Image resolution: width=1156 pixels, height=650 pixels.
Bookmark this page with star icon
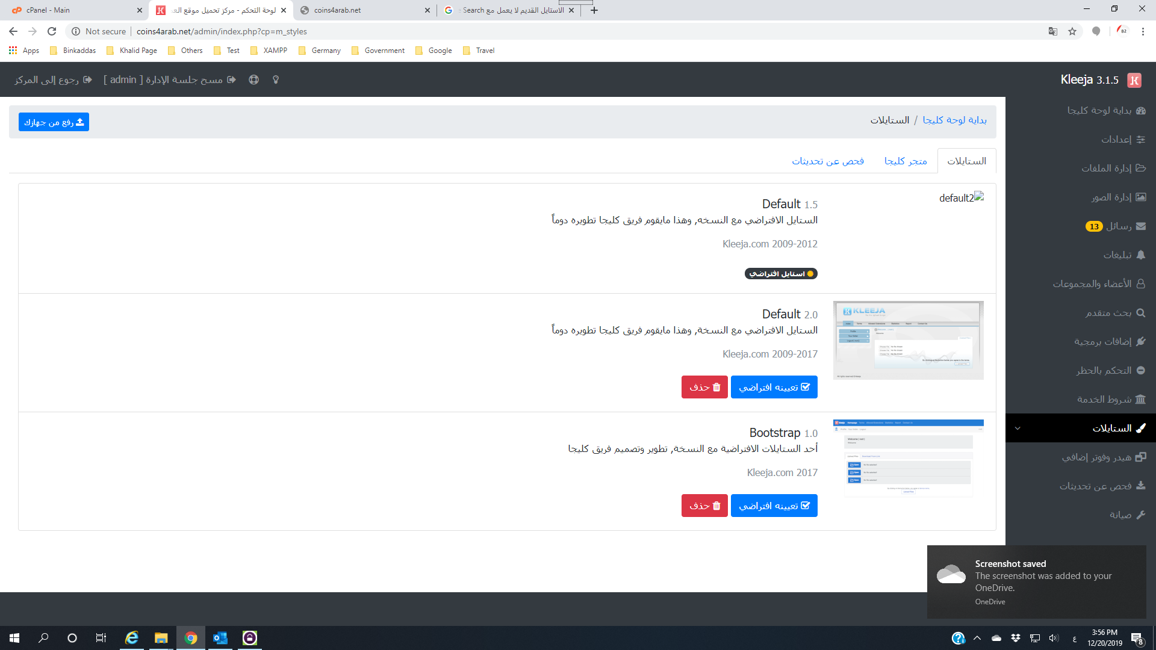click(x=1072, y=31)
